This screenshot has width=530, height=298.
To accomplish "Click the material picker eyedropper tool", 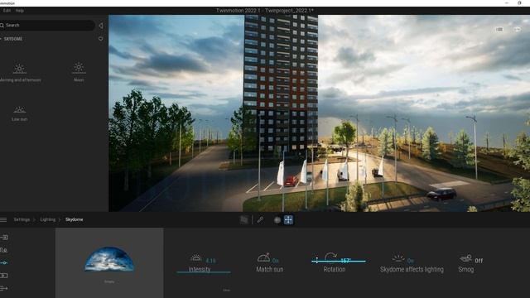I will pos(260,220).
